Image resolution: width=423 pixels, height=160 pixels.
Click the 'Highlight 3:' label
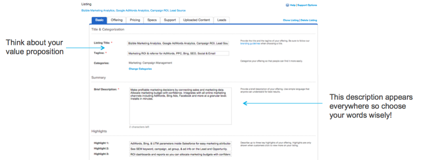[x=101, y=154]
